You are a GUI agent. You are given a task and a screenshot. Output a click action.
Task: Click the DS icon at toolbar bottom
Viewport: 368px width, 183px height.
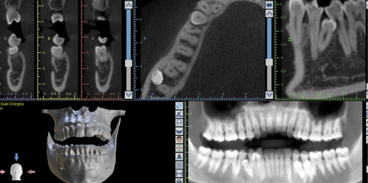click(179, 181)
